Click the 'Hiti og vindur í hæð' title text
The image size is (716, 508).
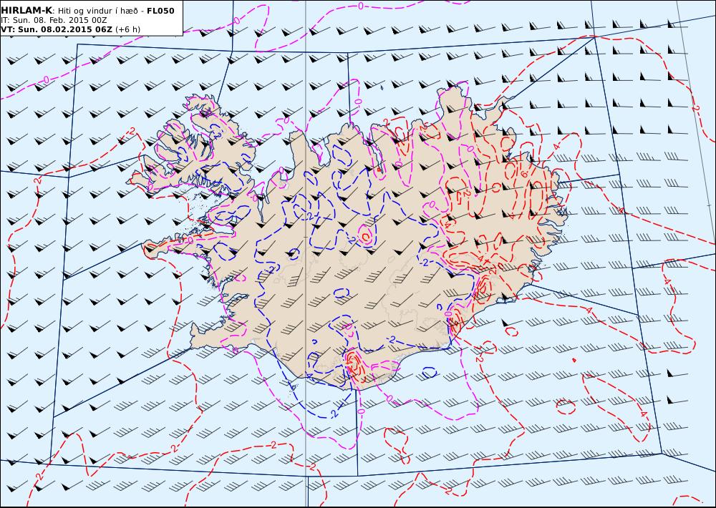(x=97, y=11)
